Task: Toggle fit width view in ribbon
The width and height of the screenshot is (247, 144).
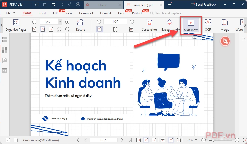Action: coord(51,29)
